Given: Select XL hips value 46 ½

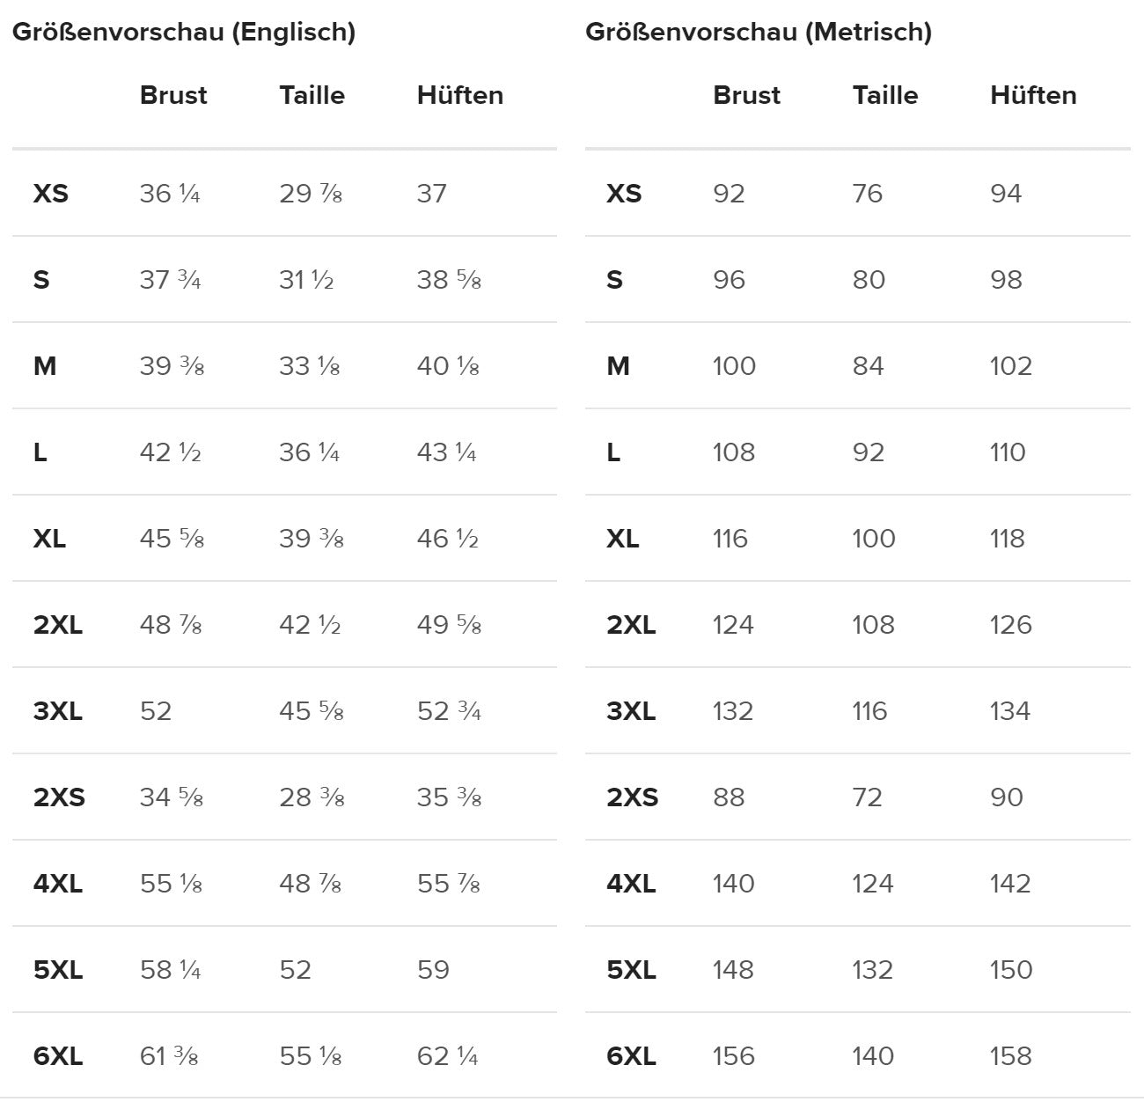Looking at the screenshot, I should pos(447,539).
